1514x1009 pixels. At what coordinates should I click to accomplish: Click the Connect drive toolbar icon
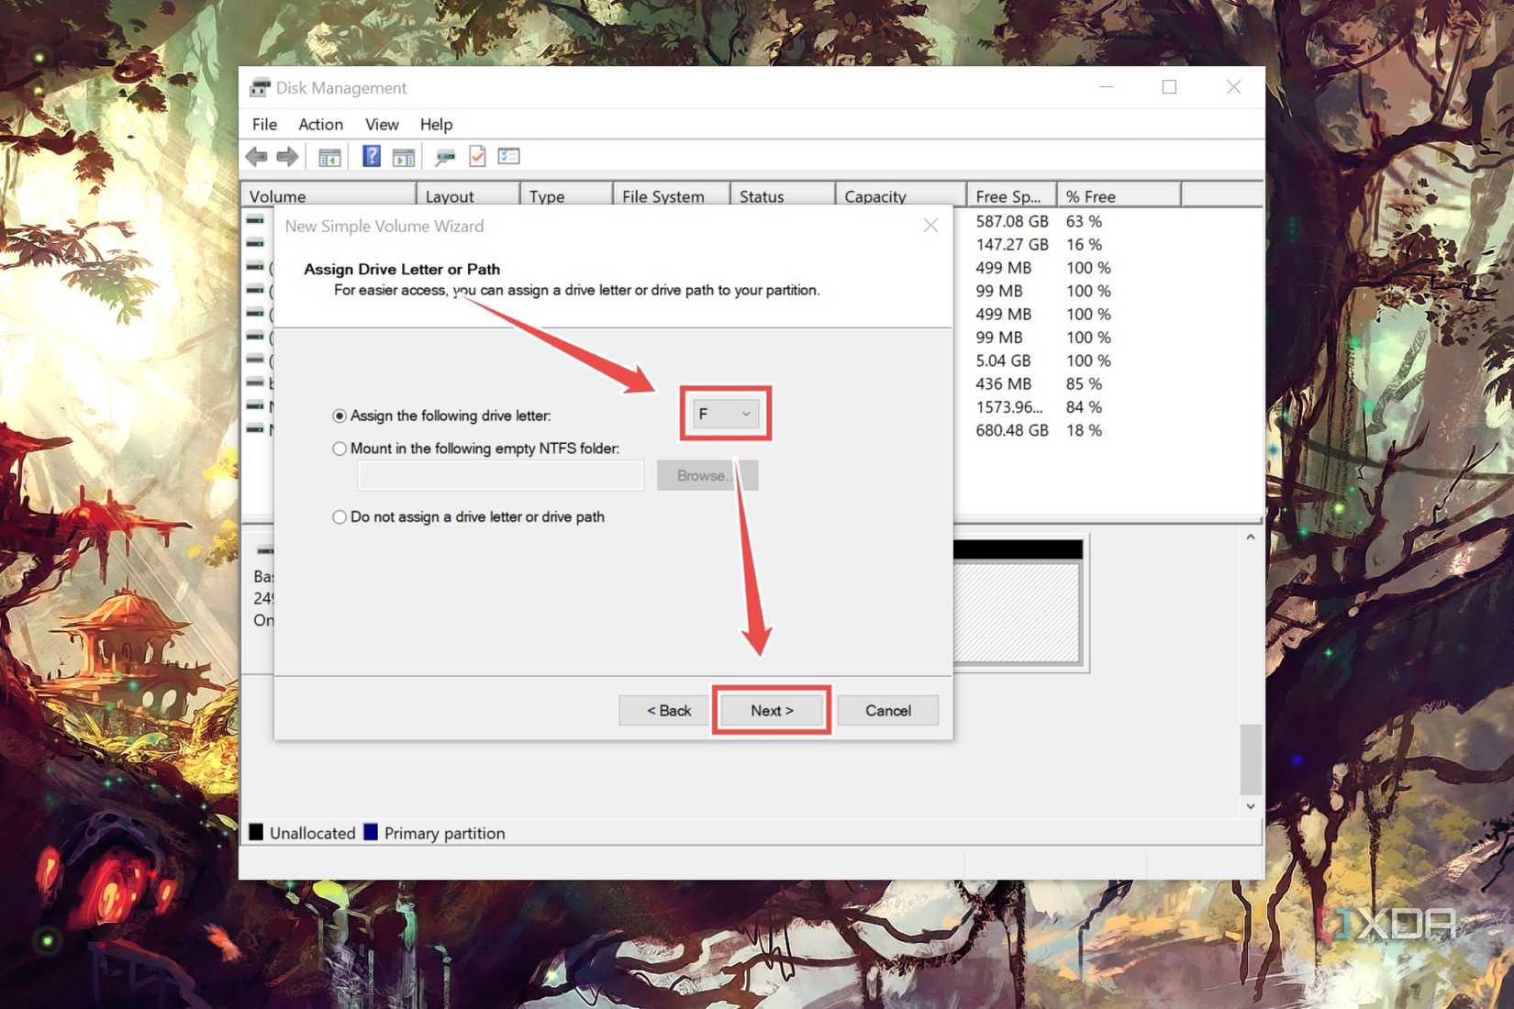tap(445, 157)
